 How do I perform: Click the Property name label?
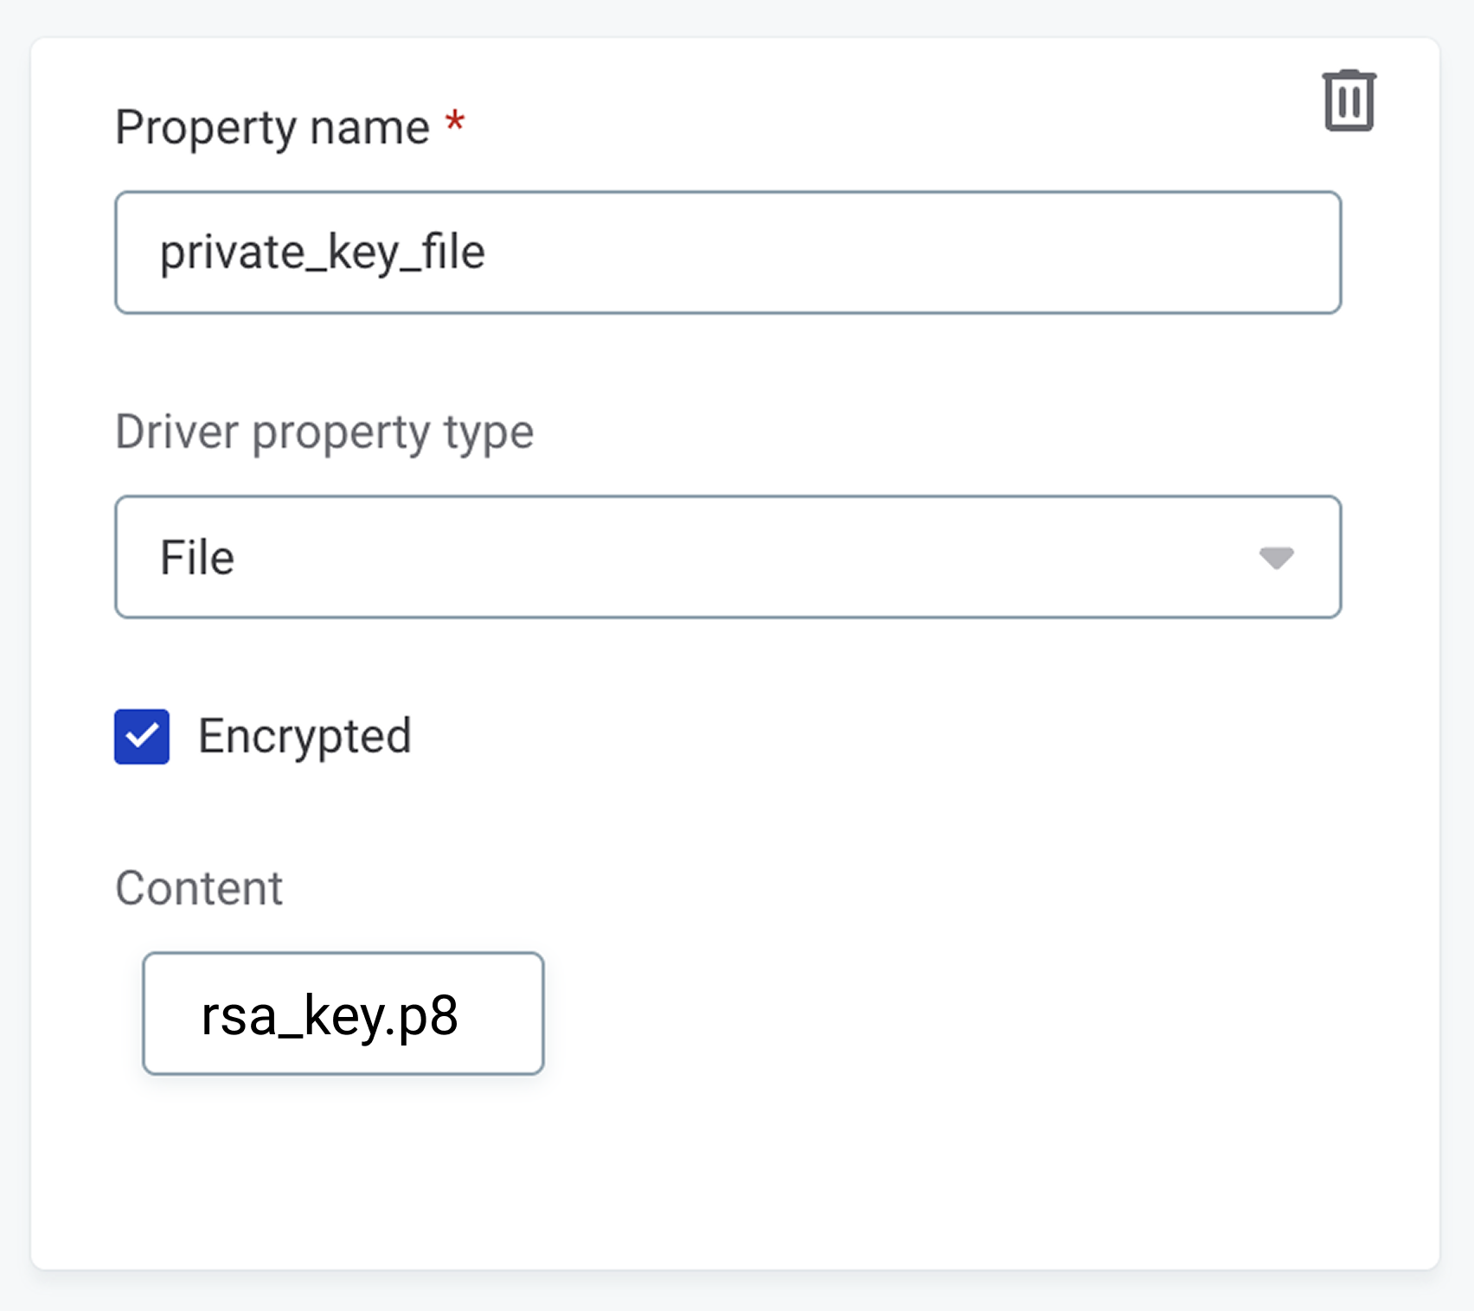(272, 128)
